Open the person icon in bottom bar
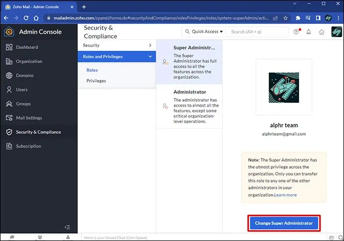Viewport: 344px width, 241px height. click(68, 237)
